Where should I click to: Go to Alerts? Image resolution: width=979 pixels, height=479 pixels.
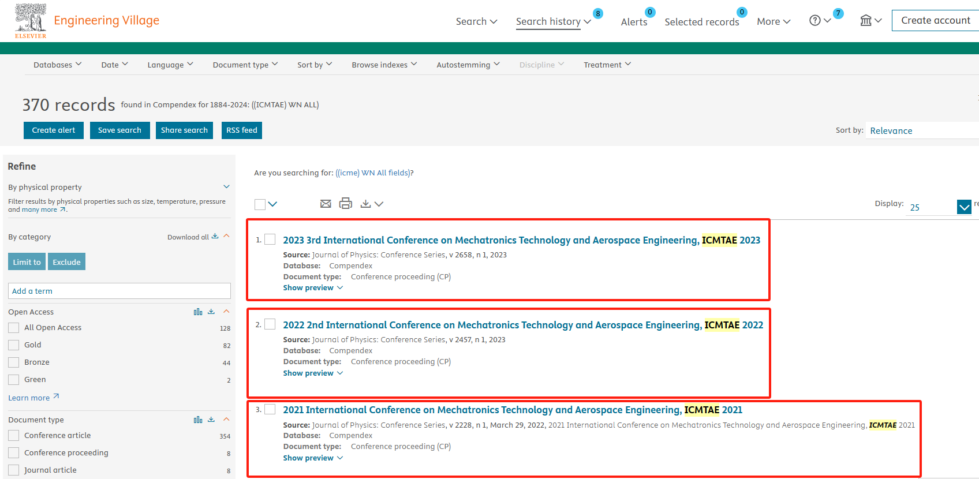tap(634, 22)
